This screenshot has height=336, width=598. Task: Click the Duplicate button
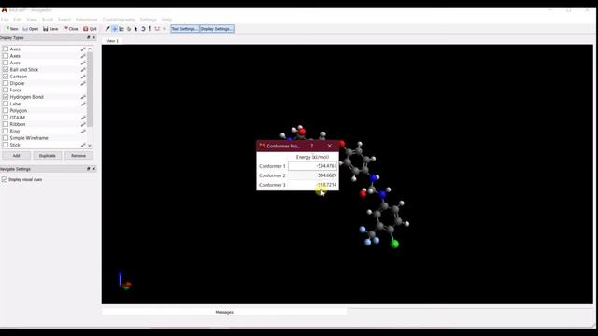point(48,156)
